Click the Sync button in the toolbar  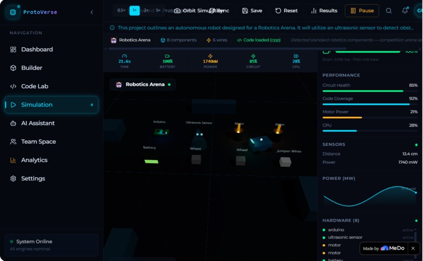click(219, 11)
